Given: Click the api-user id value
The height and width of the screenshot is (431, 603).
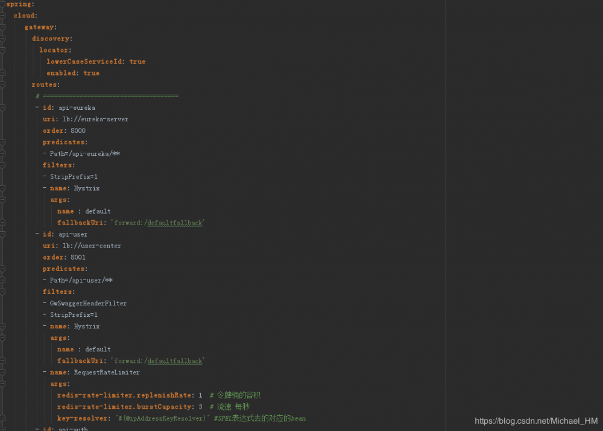Looking at the screenshot, I should pyautogui.click(x=73, y=234).
